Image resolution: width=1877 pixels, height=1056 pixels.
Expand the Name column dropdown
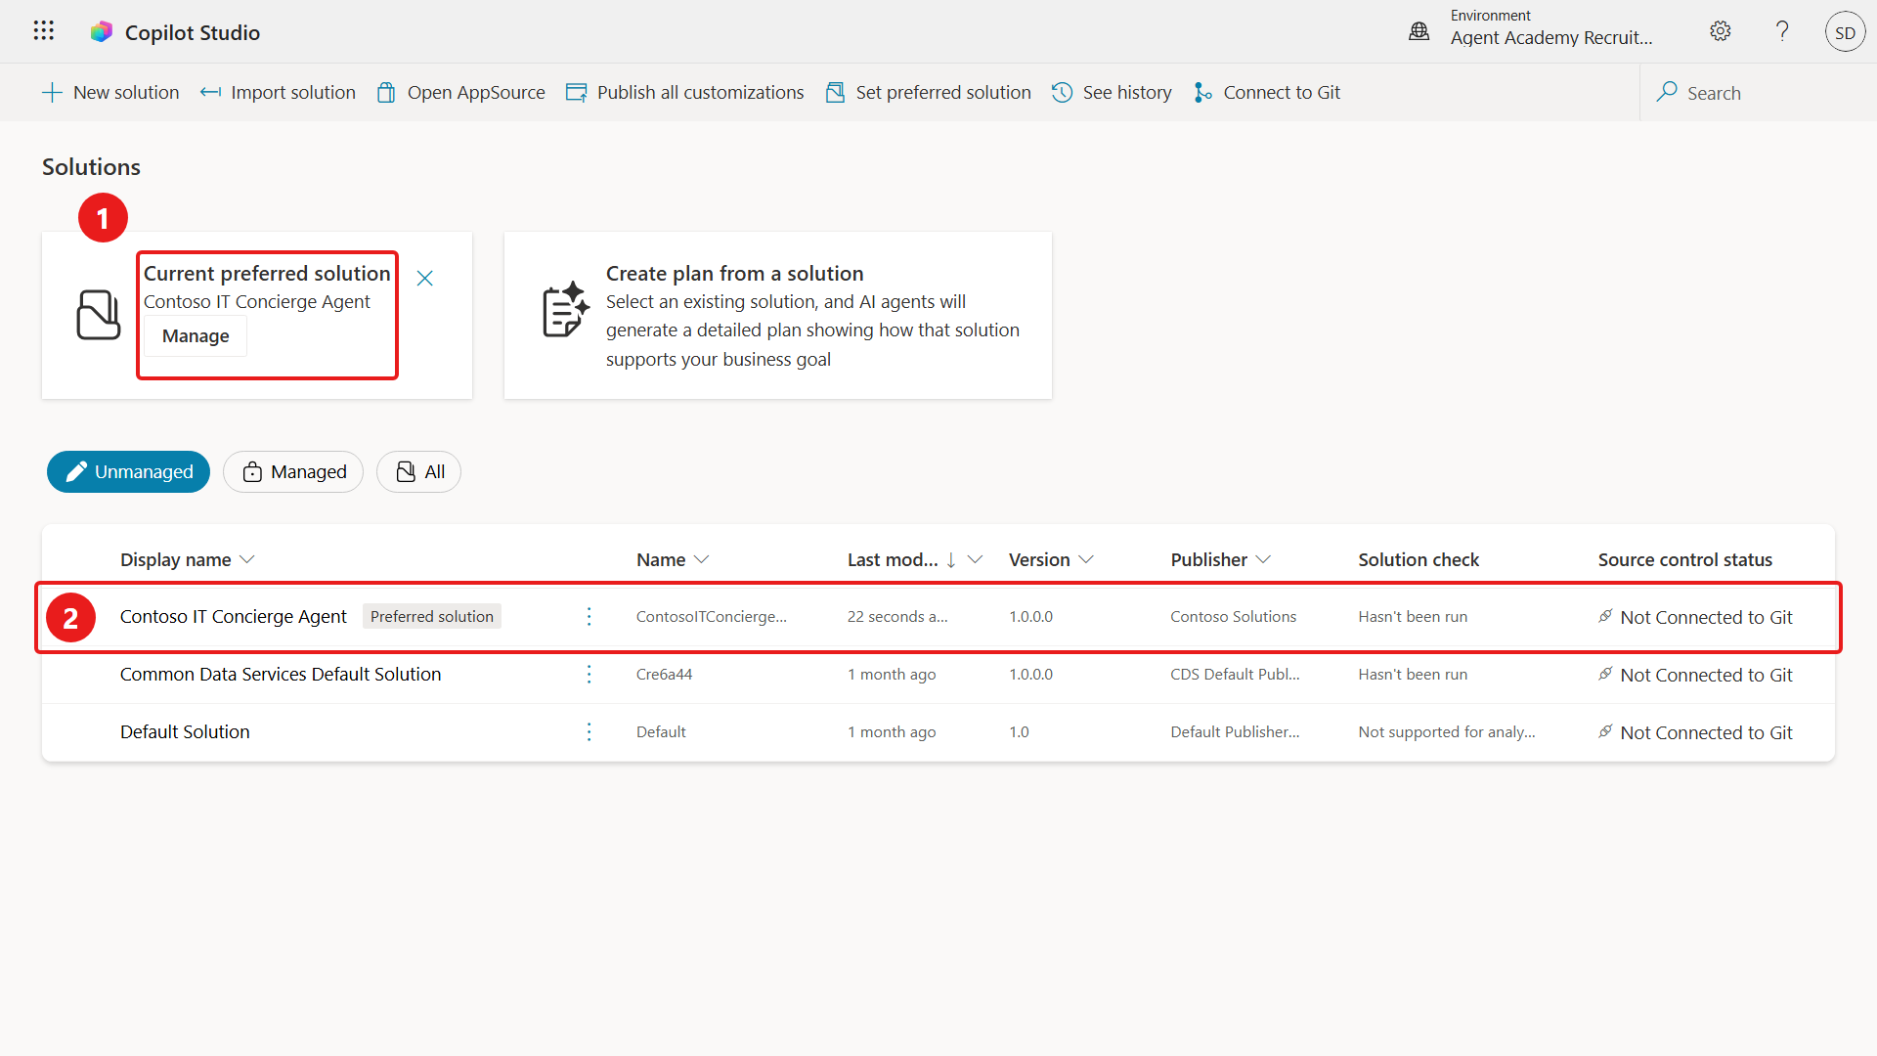point(701,559)
